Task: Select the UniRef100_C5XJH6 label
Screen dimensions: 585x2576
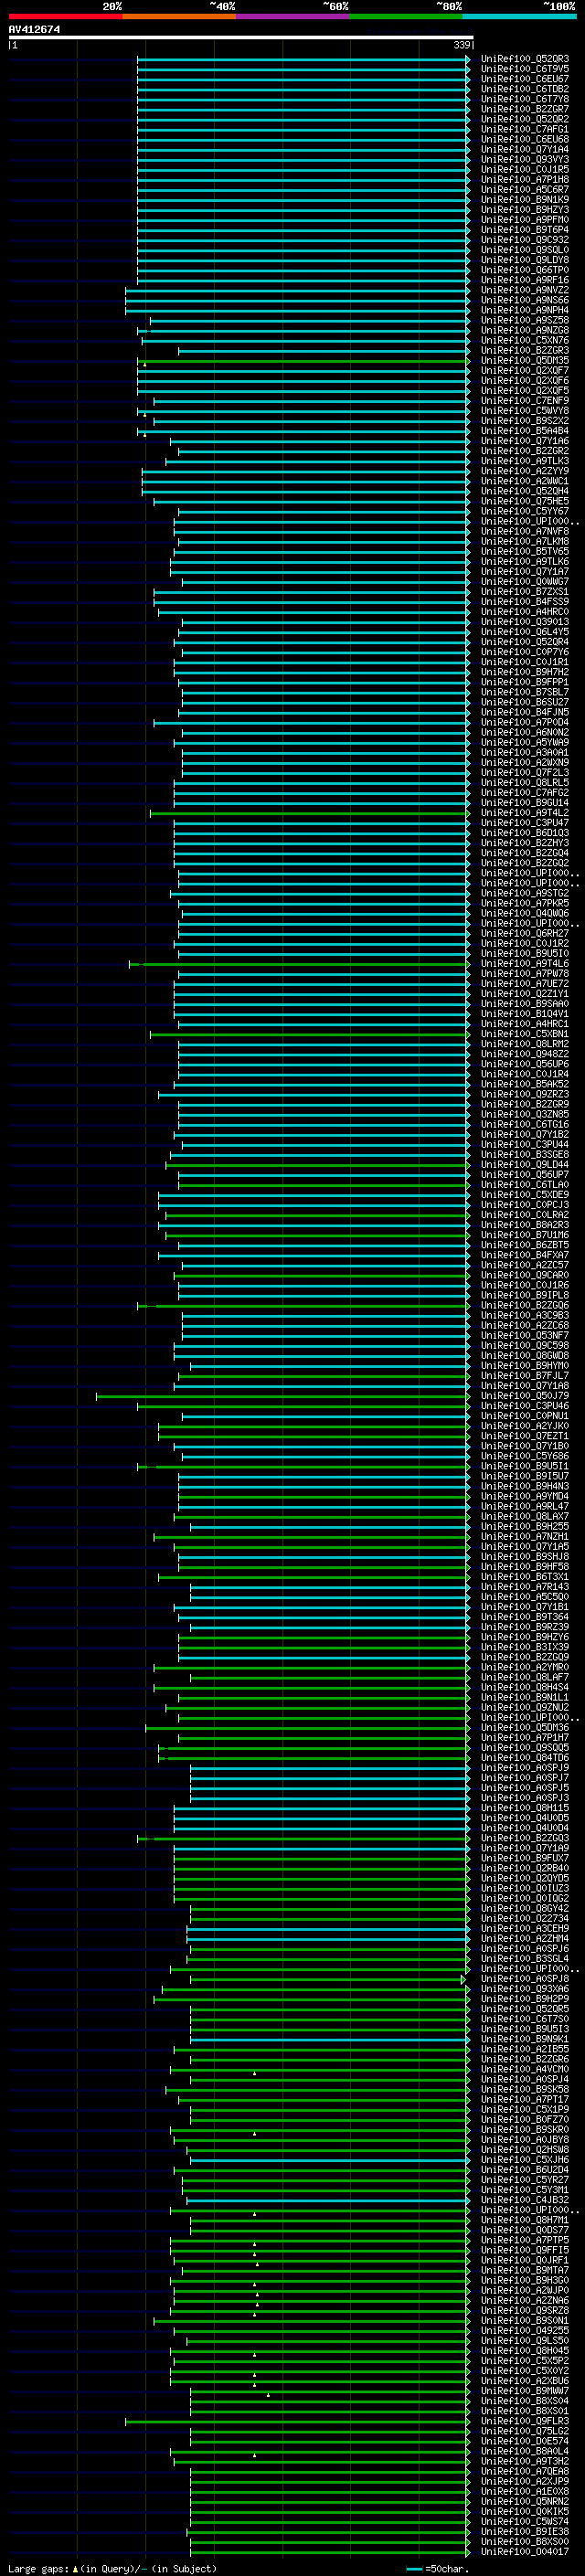Action: [524, 2159]
